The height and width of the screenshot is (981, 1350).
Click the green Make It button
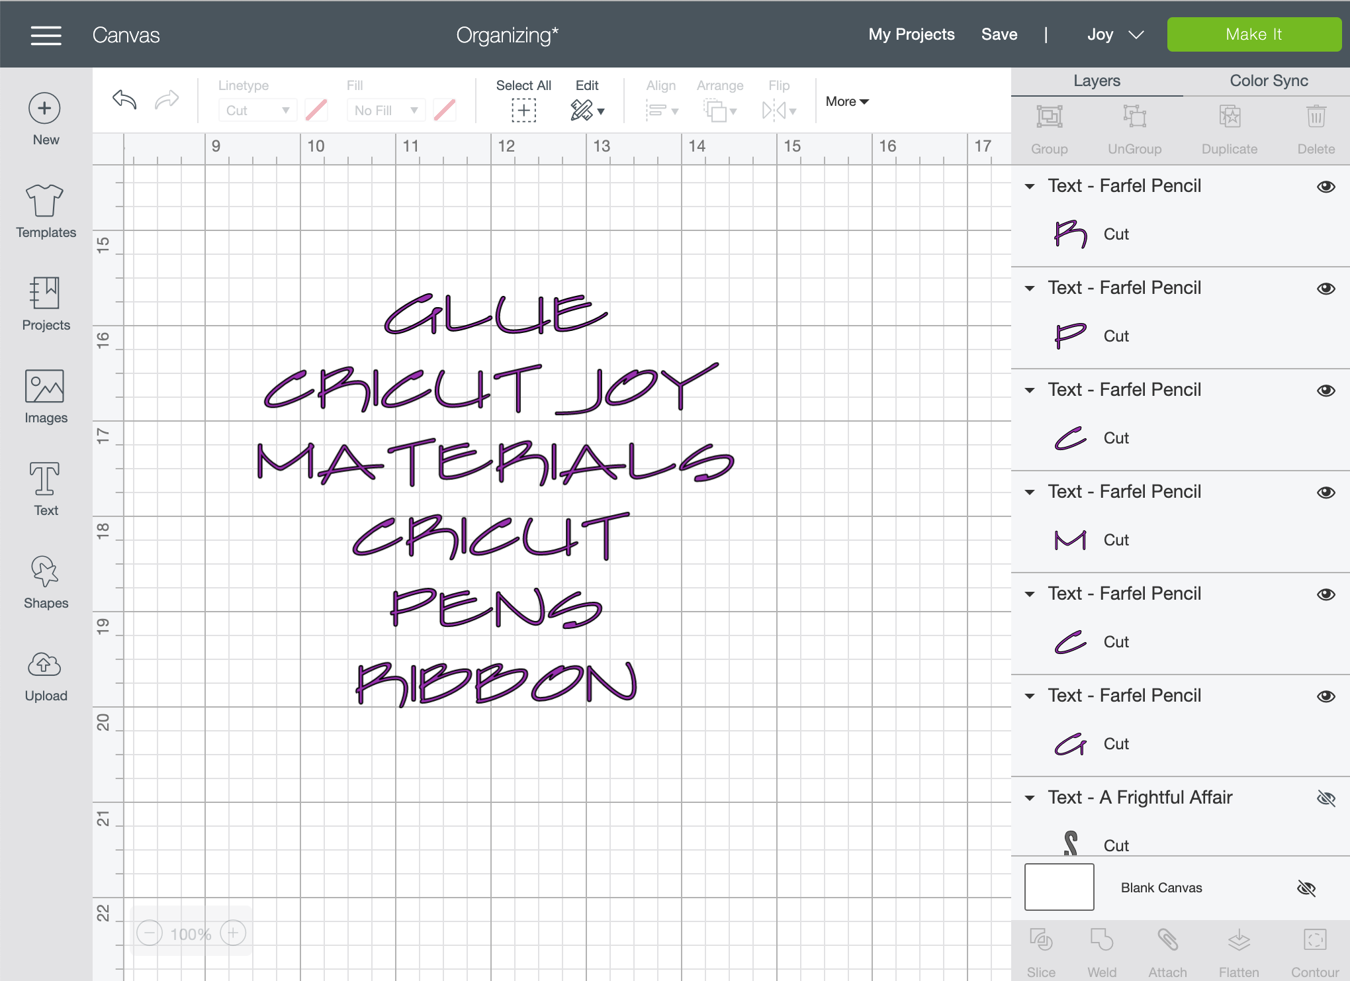pyautogui.click(x=1254, y=34)
